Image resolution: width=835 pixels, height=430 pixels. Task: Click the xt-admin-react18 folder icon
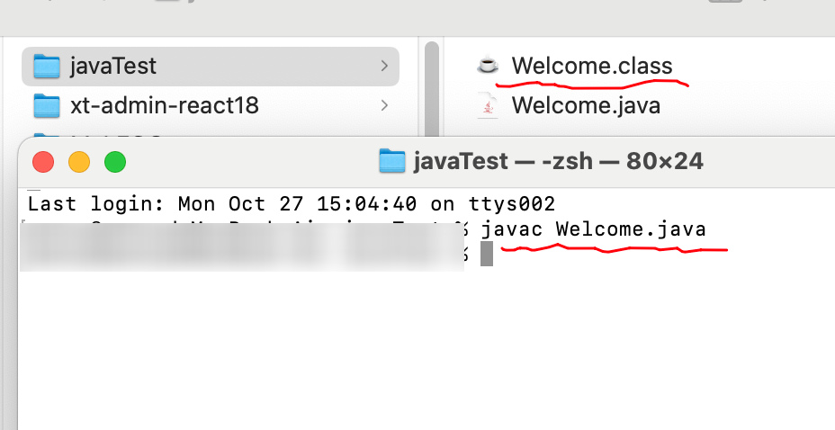(x=46, y=105)
